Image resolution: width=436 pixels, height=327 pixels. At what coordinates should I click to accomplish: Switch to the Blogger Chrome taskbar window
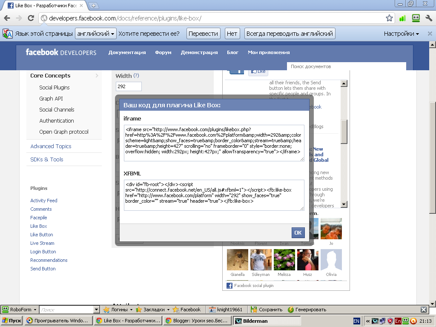(198, 321)
